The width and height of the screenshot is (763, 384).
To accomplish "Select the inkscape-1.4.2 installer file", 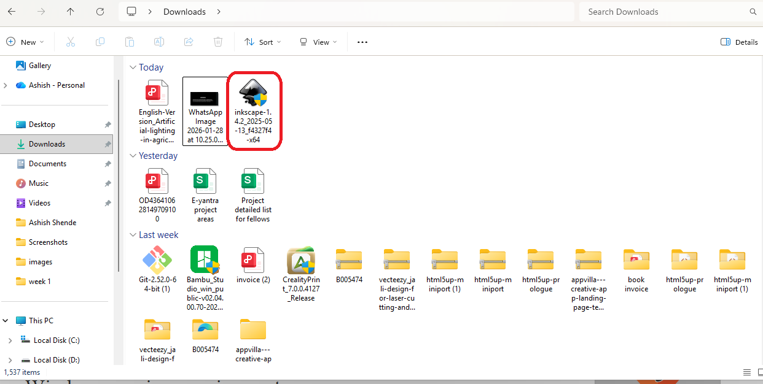I will coord(254,111).
